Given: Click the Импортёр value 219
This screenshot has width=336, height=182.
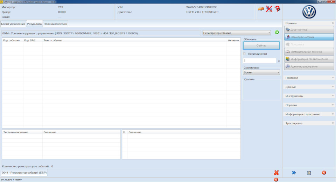Looking at the screenshot, I should (61, 7).
